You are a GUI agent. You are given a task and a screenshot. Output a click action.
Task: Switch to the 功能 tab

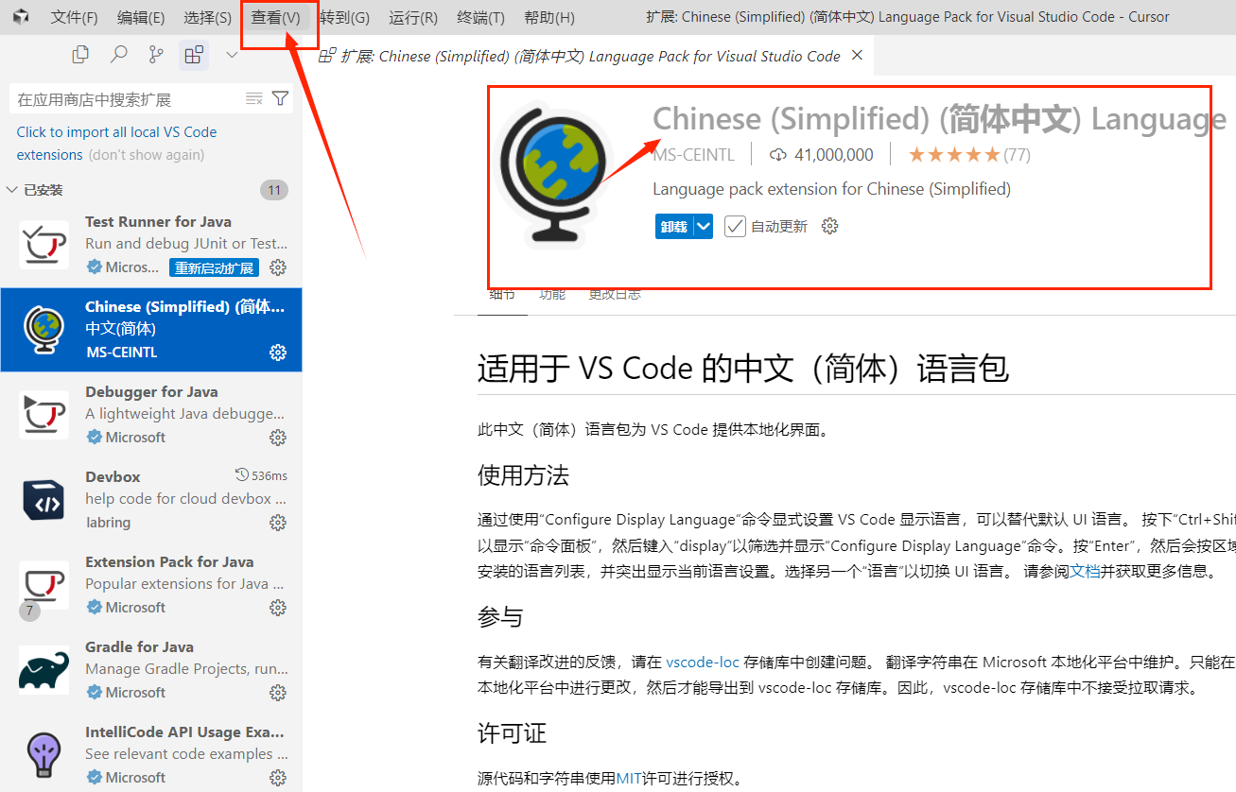pyautogui.click(x=552, y=294)
